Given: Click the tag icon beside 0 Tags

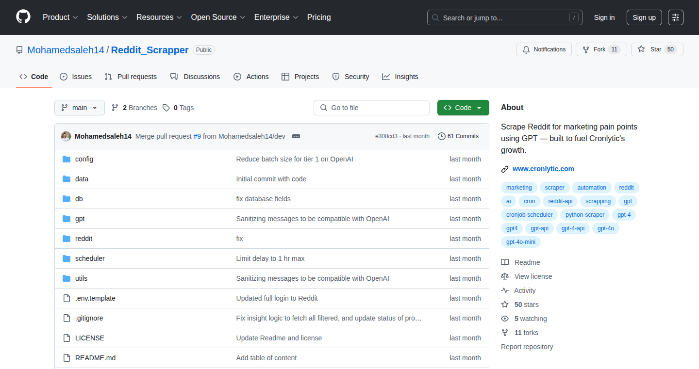Looking at the screenshot, I should coord(166,108).
